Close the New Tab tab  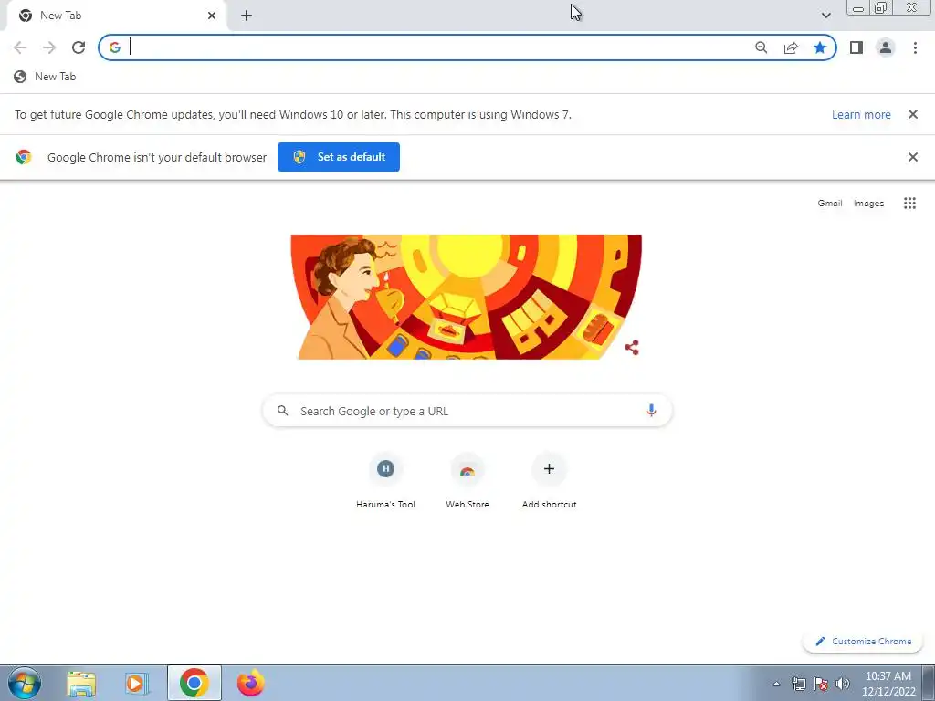click(x=212, y=16)
